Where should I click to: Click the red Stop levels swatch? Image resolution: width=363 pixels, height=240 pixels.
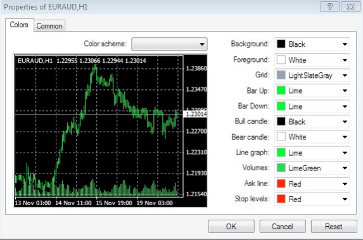tap(281, 199)
